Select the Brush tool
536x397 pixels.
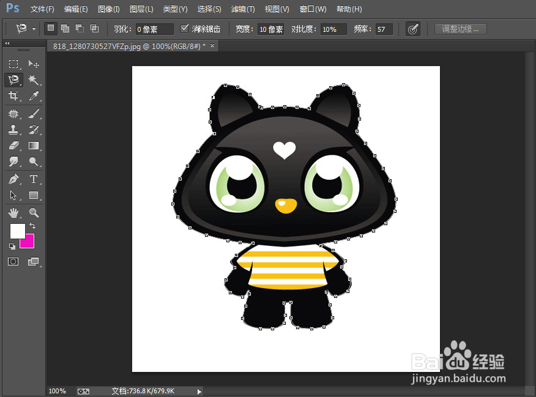(x=34, y=113)
